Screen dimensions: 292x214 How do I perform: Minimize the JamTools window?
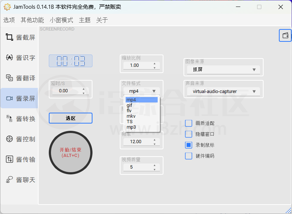[238, 7]
